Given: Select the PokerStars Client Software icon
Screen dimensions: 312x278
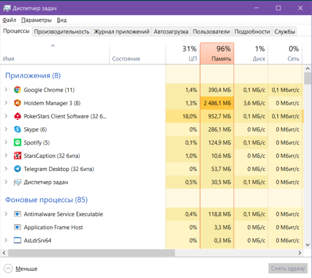Looking at the screenshot, I should [17, 116].
